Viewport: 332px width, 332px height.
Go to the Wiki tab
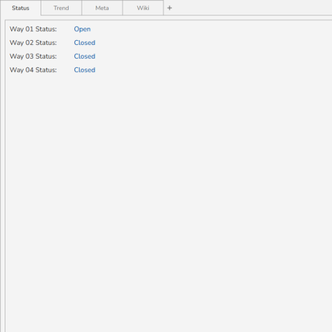click(143, 8)
